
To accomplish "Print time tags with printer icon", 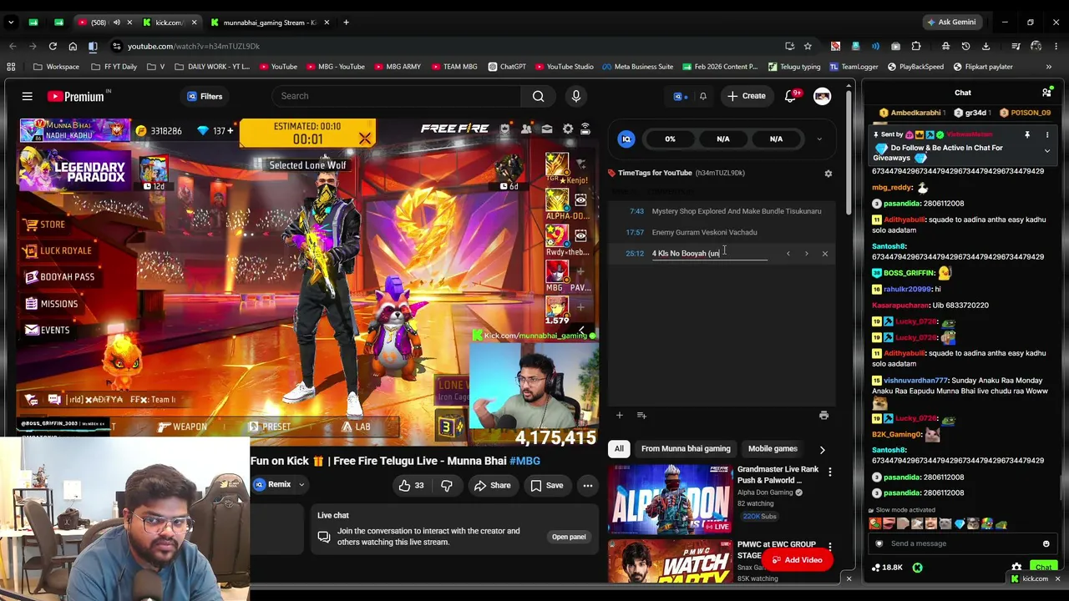I will coord(823,415).
